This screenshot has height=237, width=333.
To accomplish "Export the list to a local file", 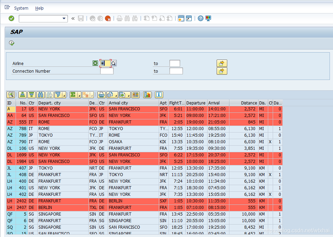I will tap(122, 94).
